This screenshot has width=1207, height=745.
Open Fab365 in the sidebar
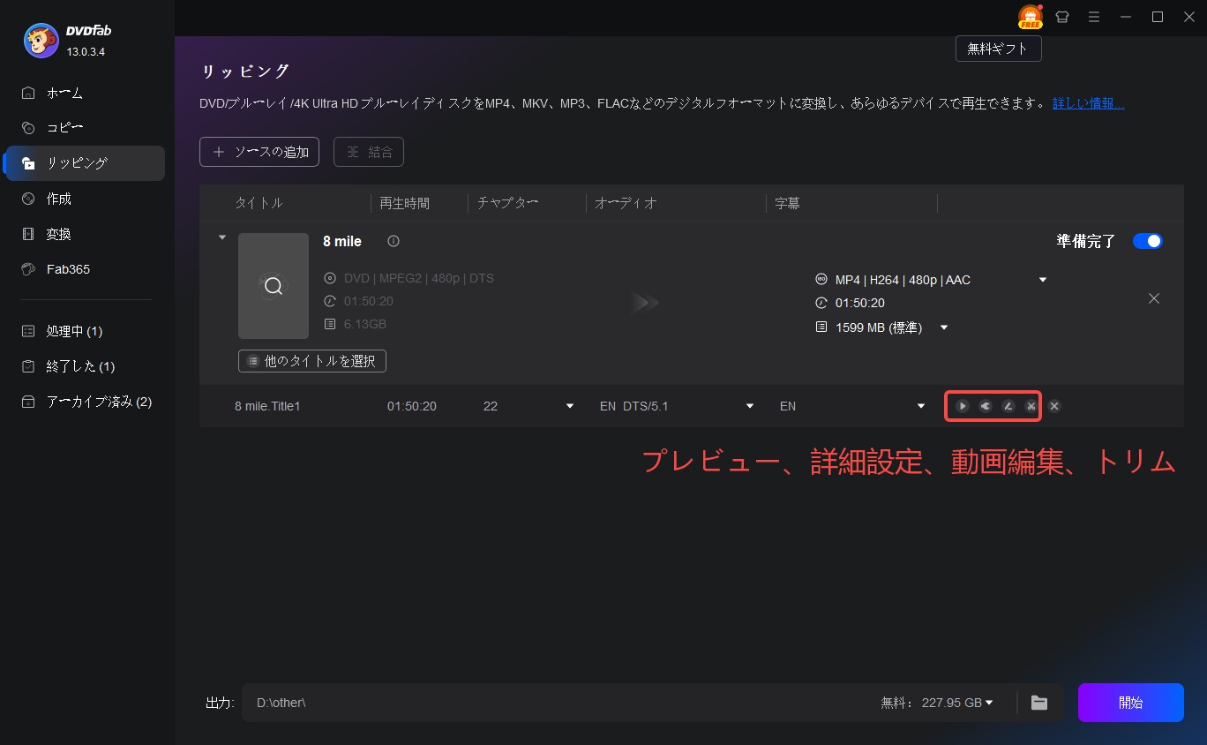point(84,269)
